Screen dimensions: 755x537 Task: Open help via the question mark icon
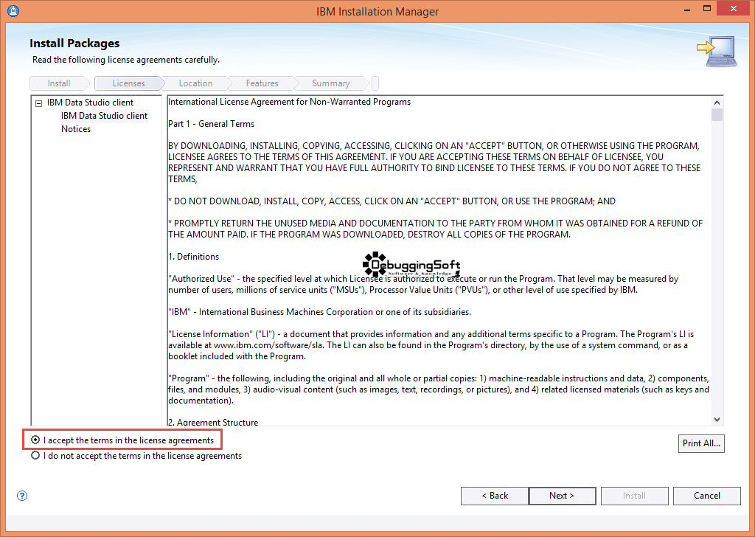click(x=22, y=496)
